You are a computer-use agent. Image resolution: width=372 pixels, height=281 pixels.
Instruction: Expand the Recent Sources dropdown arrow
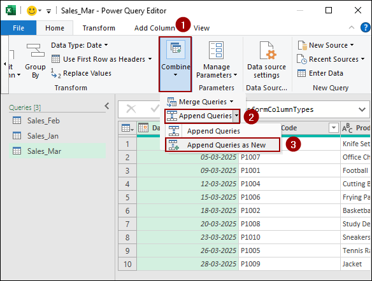[x=362, y=58]
